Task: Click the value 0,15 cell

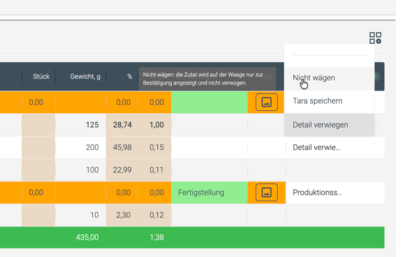Action: pyautogui.click(x=155, y=147)
